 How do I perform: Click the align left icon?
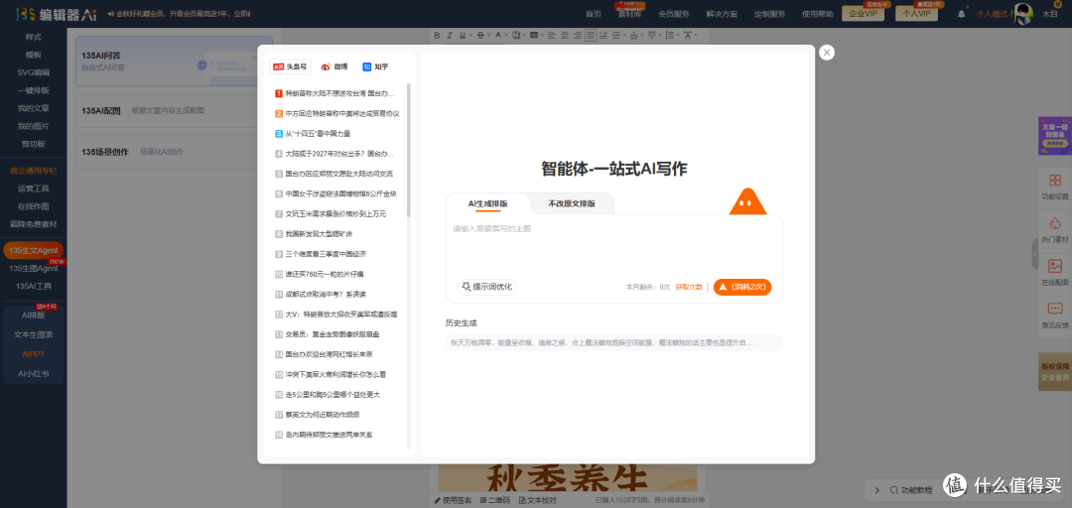tap(553, 35)
